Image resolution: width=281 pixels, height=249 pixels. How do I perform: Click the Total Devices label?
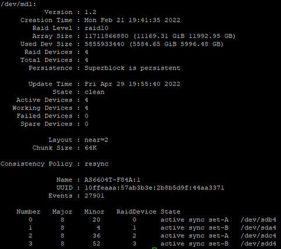click(46, 60)
